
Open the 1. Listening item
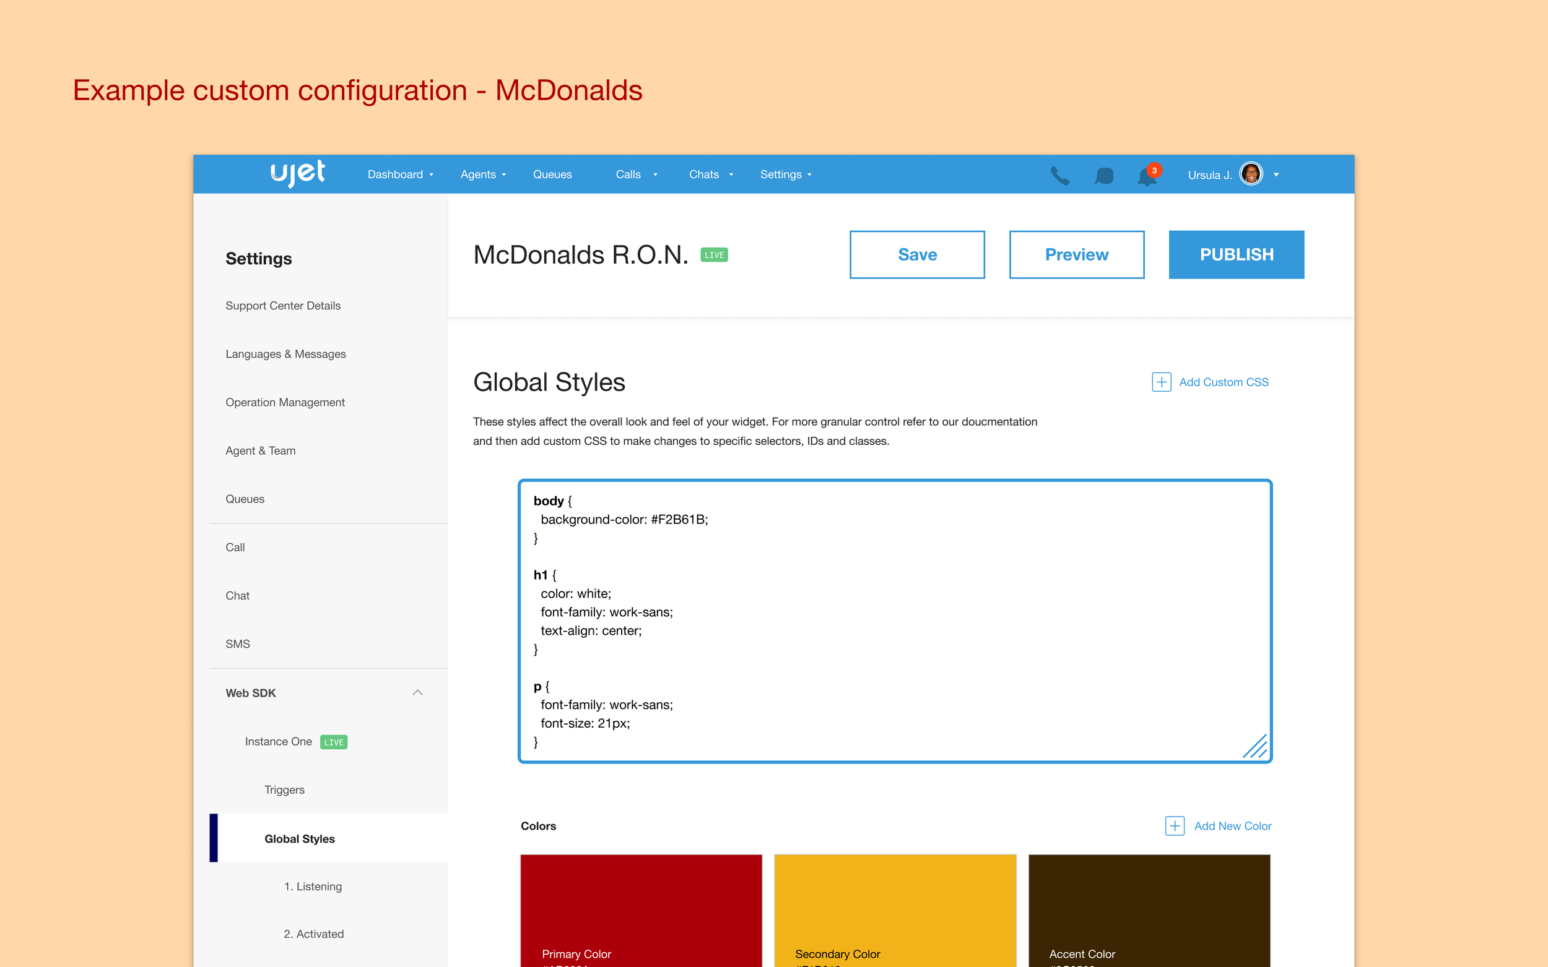click(x=313, y=887)
